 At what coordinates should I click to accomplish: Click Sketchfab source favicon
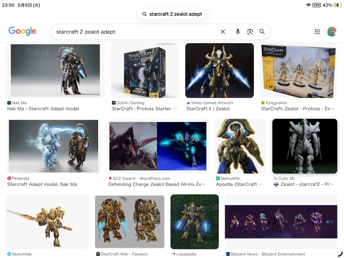[x=9, y=254]
